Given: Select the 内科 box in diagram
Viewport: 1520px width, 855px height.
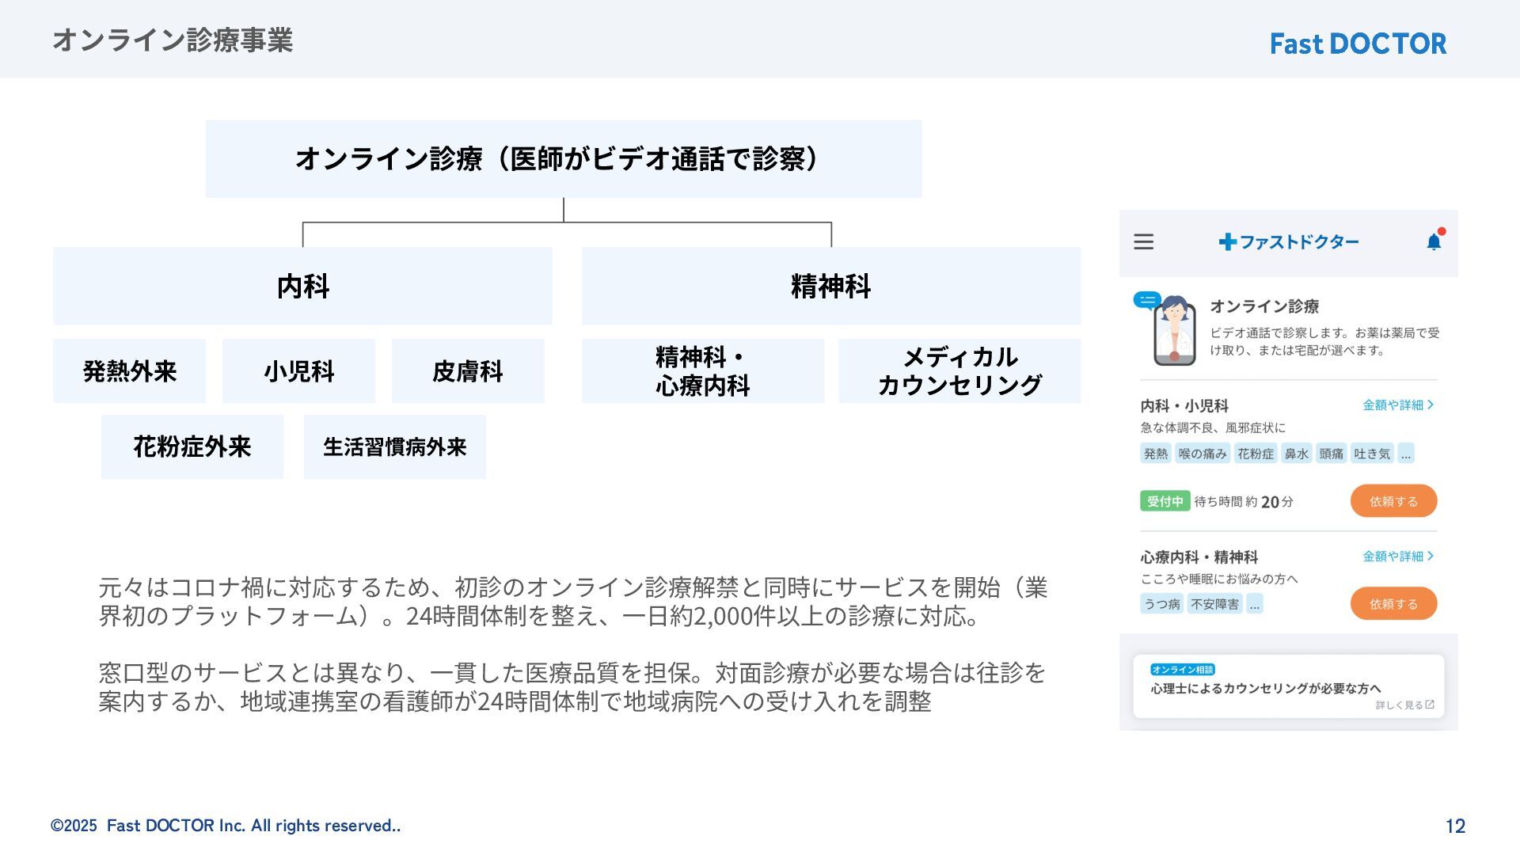Looking at the screenshot, I should point(302,286).
